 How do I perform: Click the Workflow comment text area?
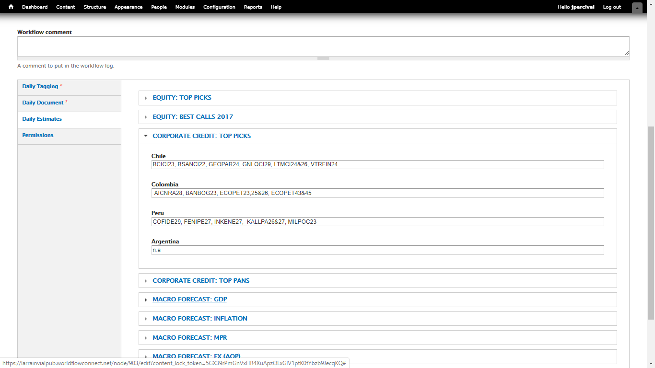(x=323, y=46)
